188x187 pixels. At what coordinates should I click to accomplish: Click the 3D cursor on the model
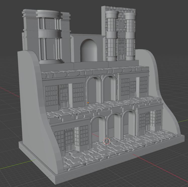click(106, 141)
